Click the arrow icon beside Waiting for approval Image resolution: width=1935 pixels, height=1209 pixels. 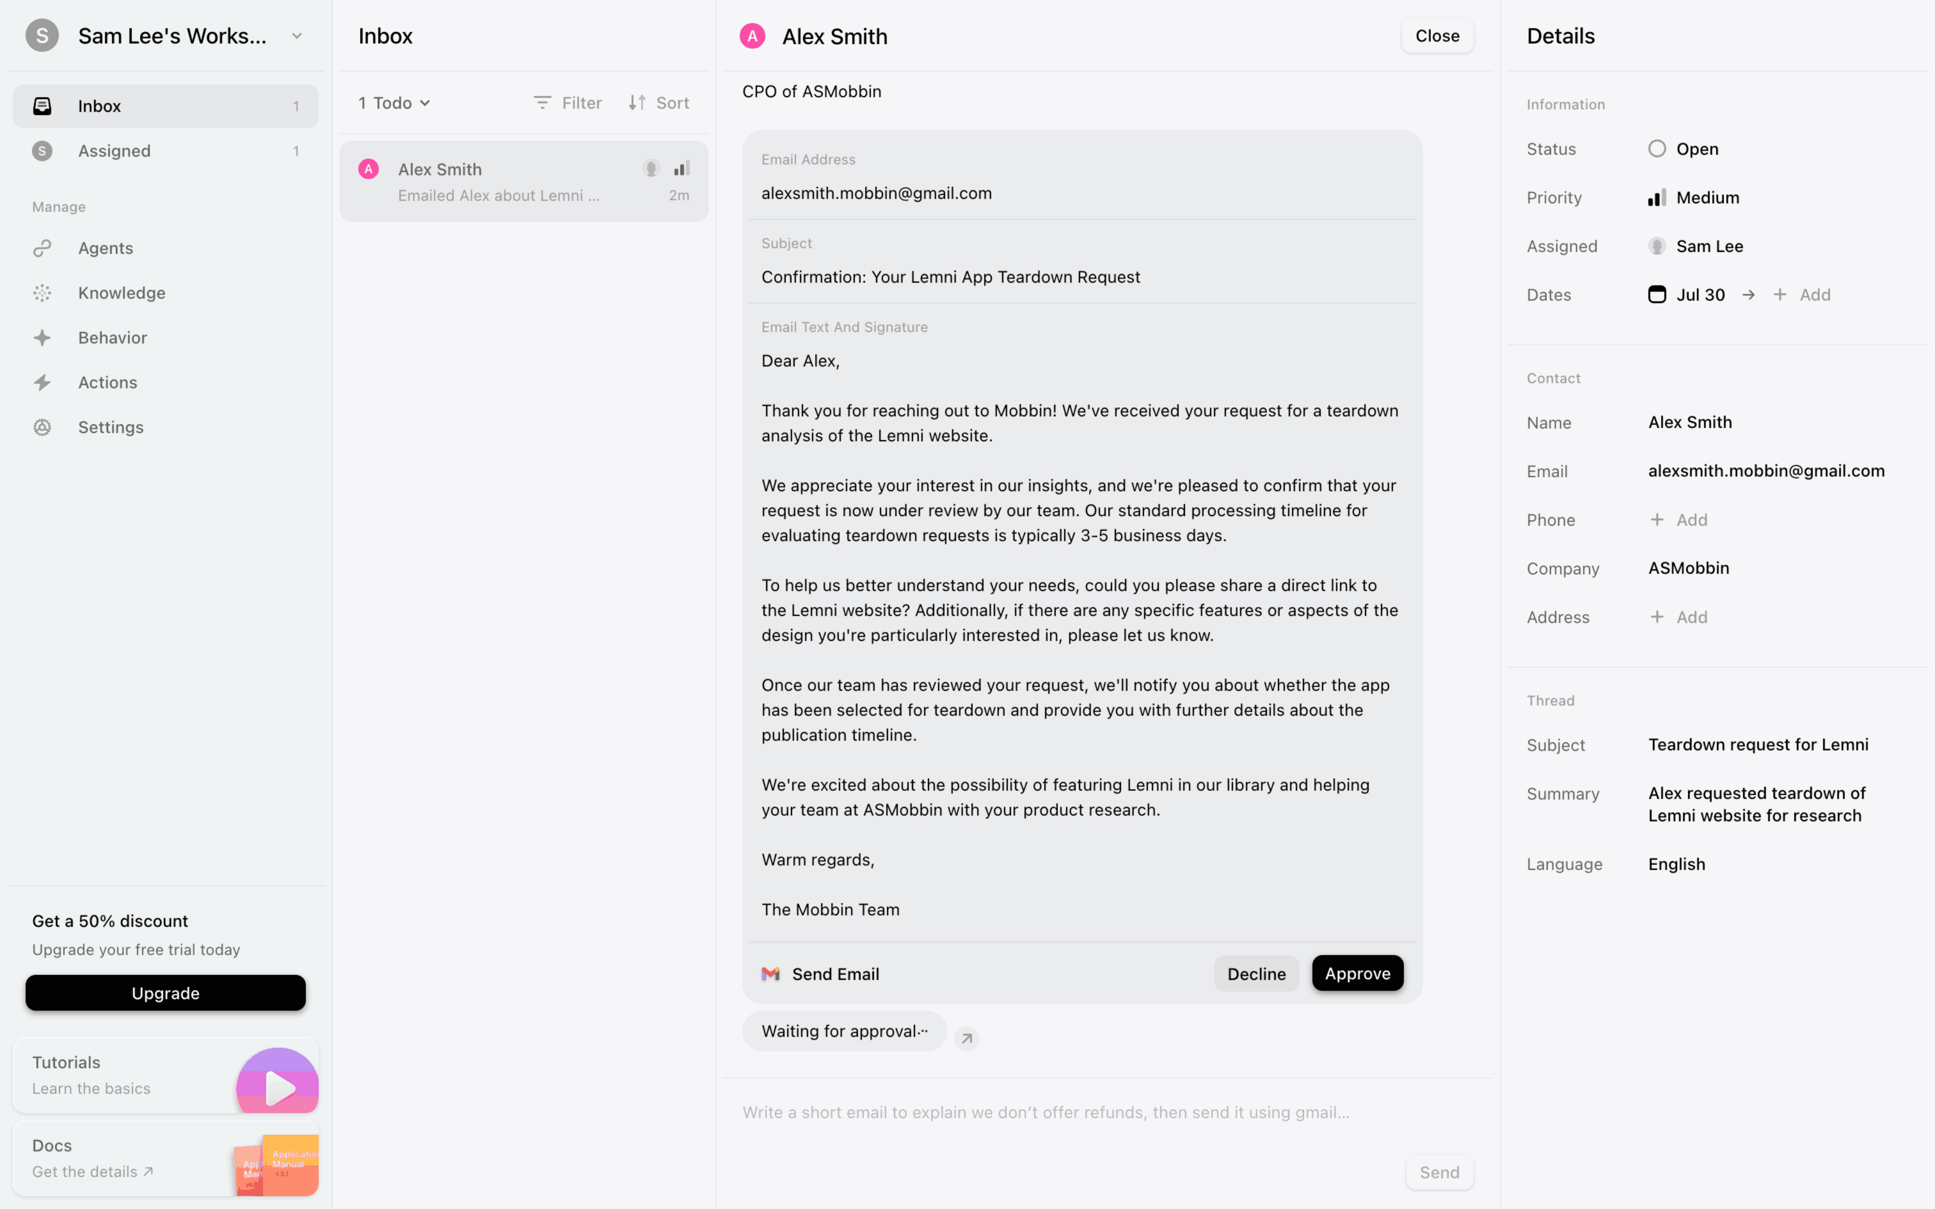tap(967, 1038)
